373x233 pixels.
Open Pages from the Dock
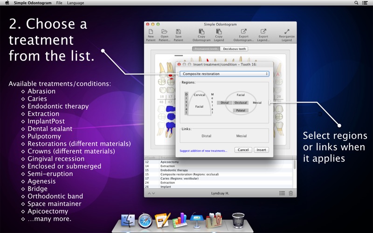click(x=162, y=220)
